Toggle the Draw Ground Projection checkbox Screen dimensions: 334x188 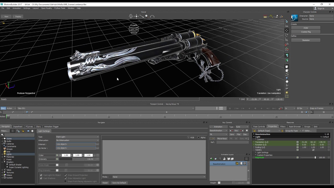point(65,175)
